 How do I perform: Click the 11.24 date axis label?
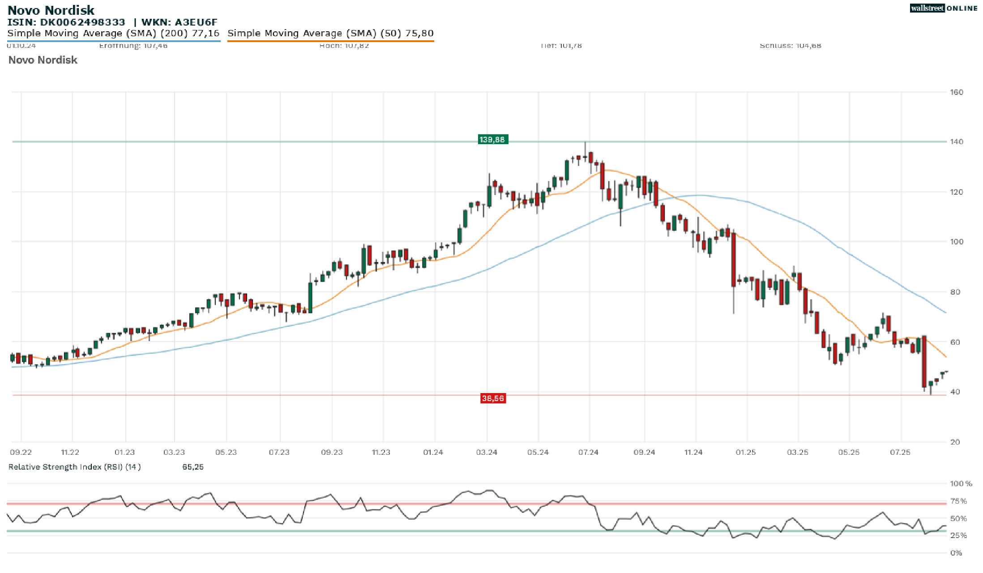click(693, 452)
